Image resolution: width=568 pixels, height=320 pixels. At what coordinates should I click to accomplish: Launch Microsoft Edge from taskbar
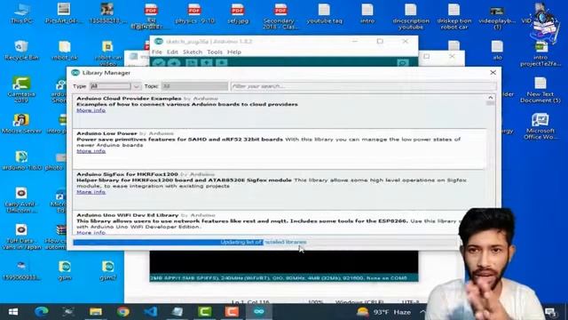point(42,312)
